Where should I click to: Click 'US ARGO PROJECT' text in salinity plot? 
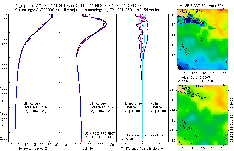pos(100,133)
